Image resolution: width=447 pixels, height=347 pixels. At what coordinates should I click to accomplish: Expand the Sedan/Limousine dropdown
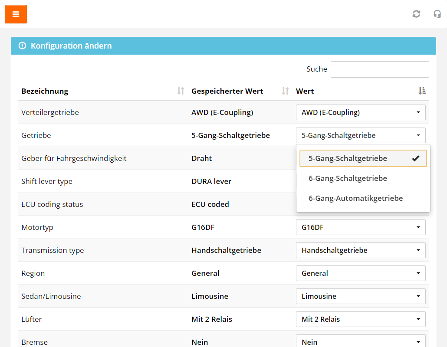point(361,296)
